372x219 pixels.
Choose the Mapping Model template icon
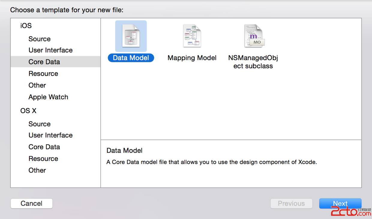[192, 36]
